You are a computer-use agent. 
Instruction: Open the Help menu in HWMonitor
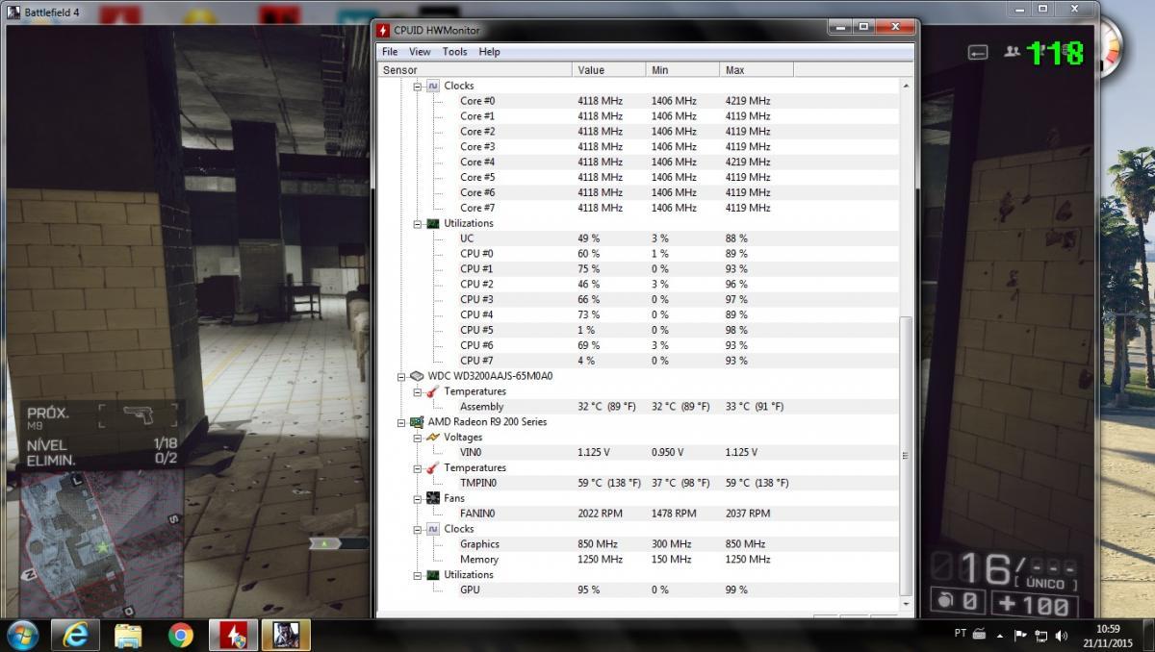coord(489,52)
